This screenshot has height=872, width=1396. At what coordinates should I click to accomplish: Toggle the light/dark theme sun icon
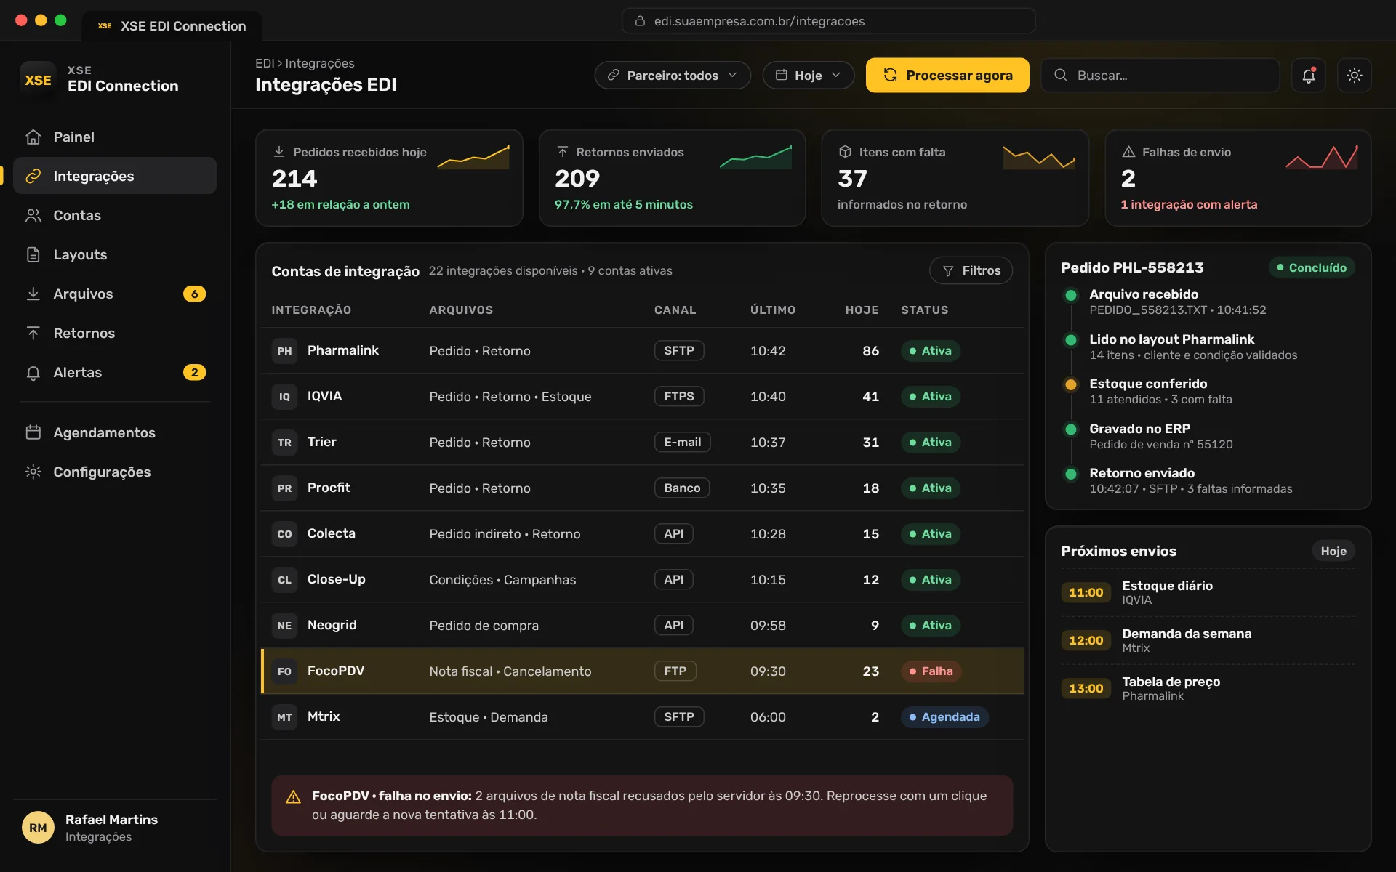tap(1354, 75)
